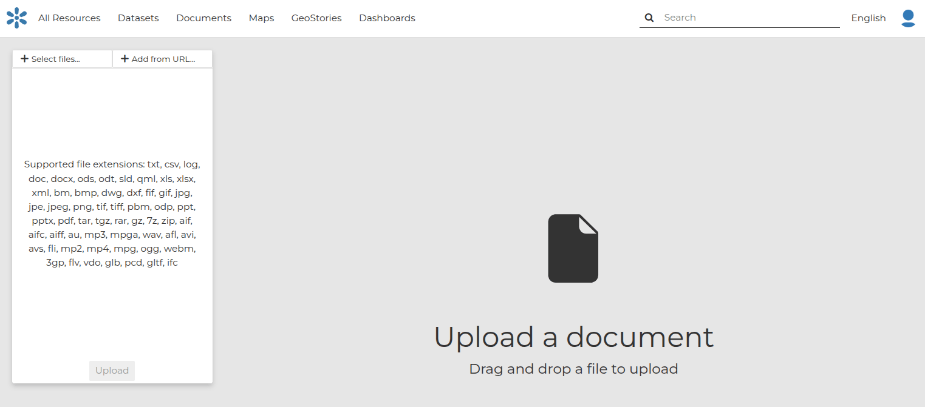Click the Select files button

(62, 59)
